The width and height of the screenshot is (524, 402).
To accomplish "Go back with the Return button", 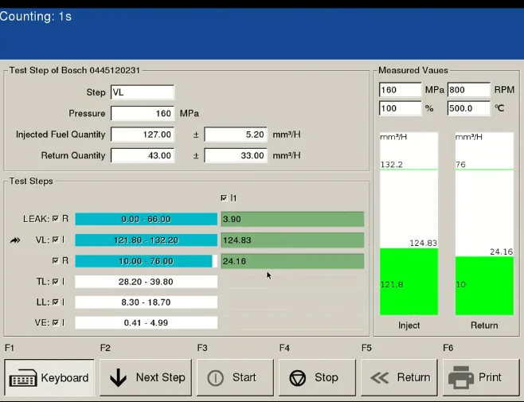I will [x=399, y=377].
